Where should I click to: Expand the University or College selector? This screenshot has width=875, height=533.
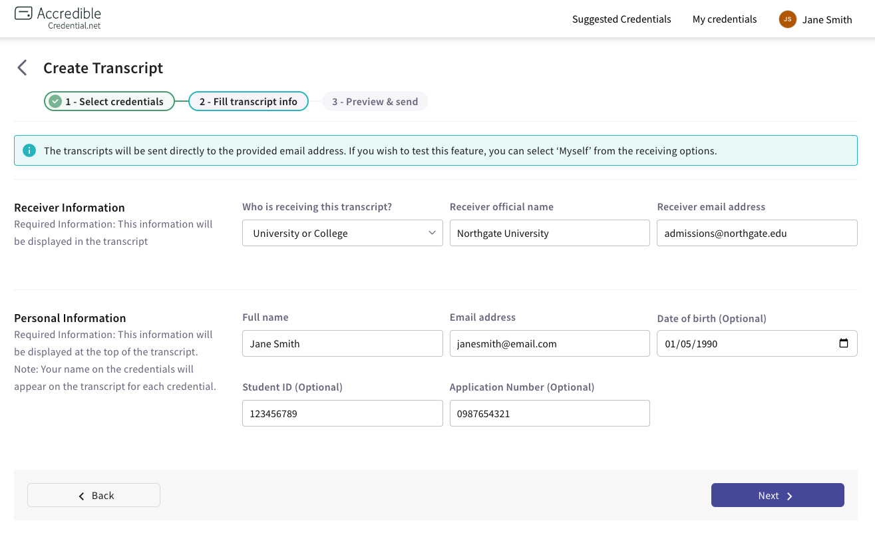[342, 233]
